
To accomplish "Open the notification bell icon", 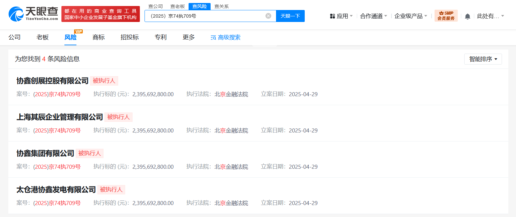I will pos(468,16).
